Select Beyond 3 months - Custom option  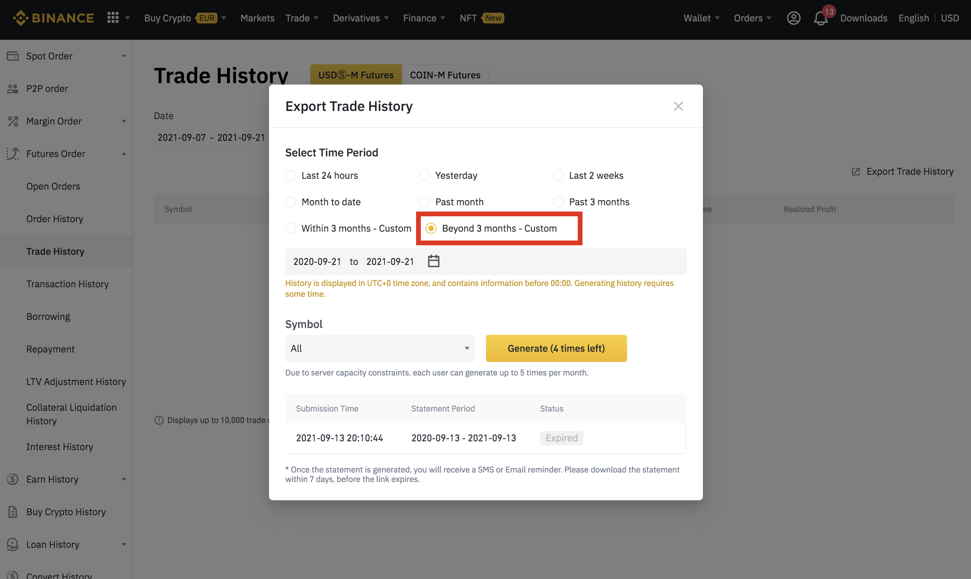pyautogui.click(x=431, y=229)
